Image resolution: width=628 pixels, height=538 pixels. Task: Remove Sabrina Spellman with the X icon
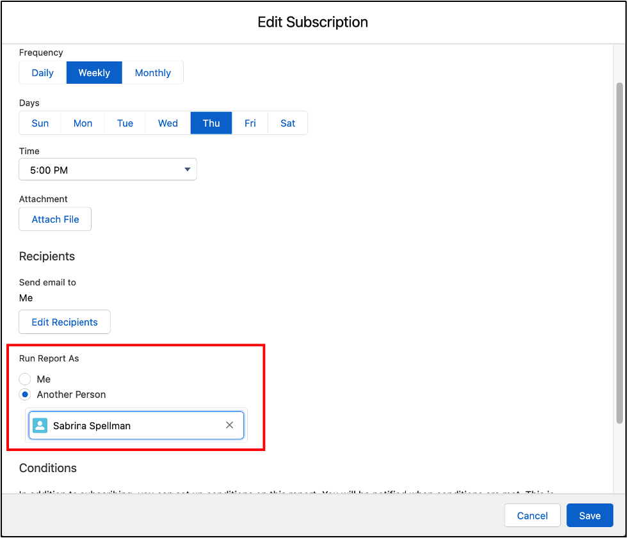[229, 425]
